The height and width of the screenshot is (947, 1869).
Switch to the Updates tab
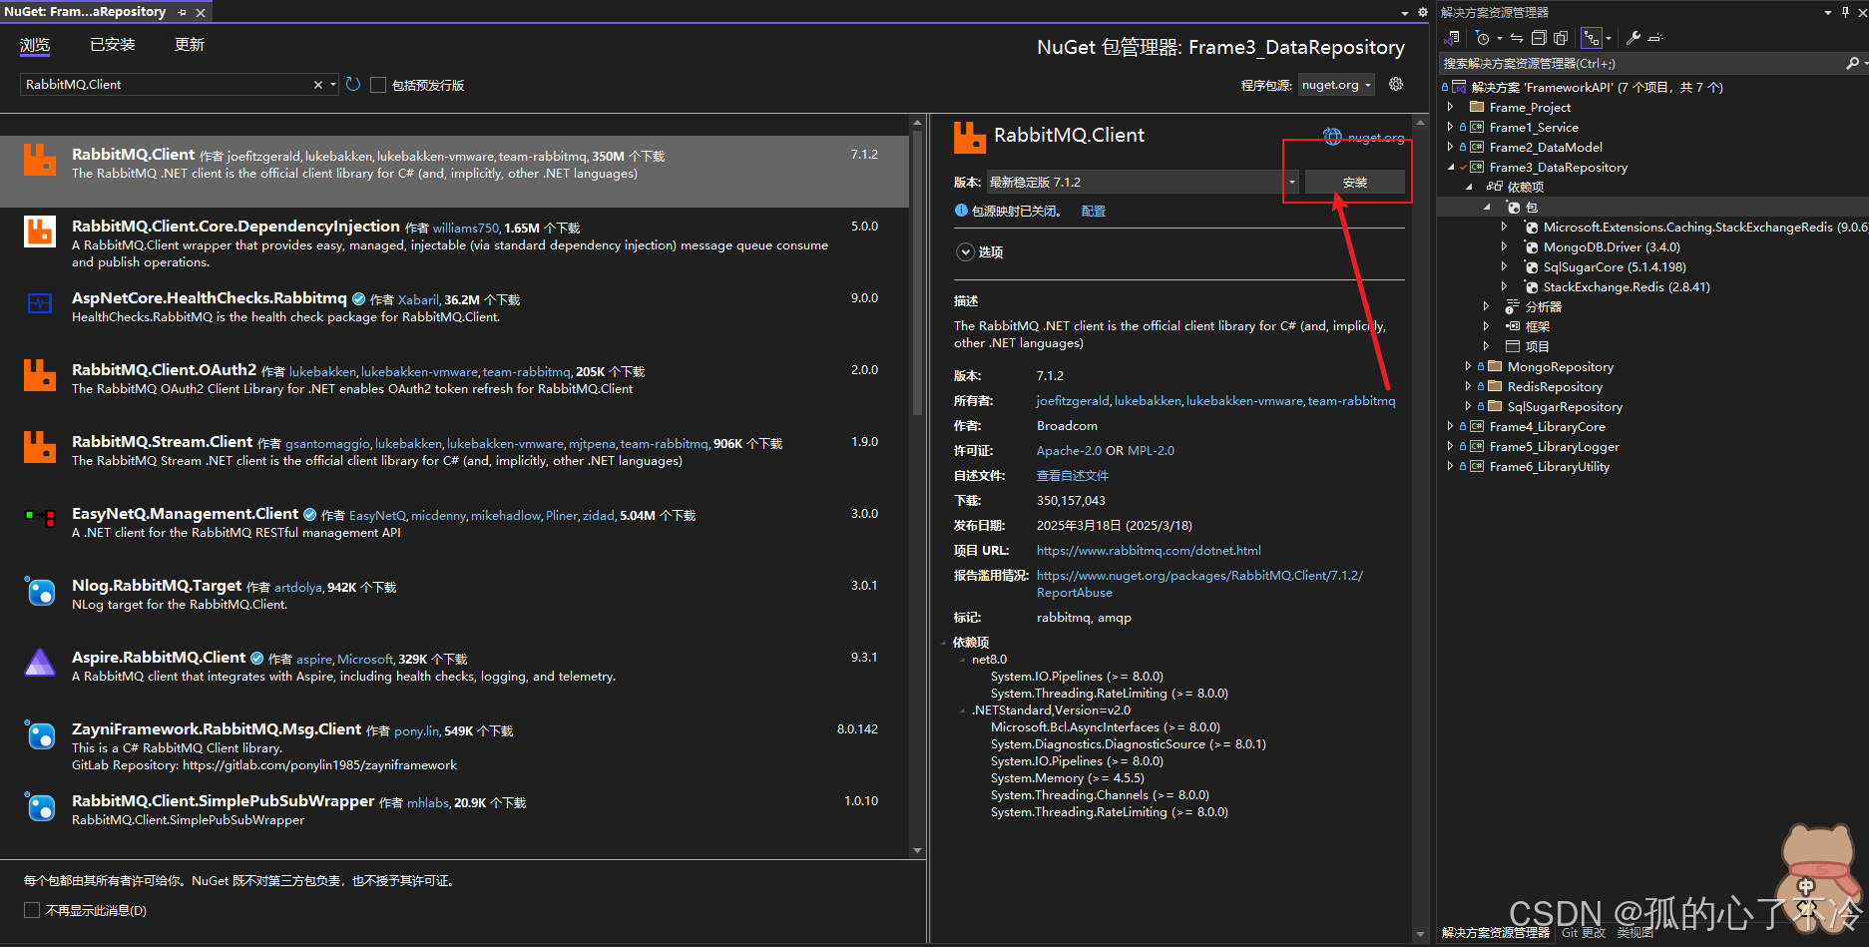pyautogui.click(x=190, y=45)
